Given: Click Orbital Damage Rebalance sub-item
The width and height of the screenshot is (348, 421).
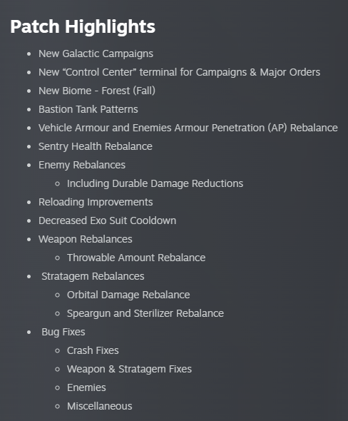Looking at the screenshot, I should 128,295.
